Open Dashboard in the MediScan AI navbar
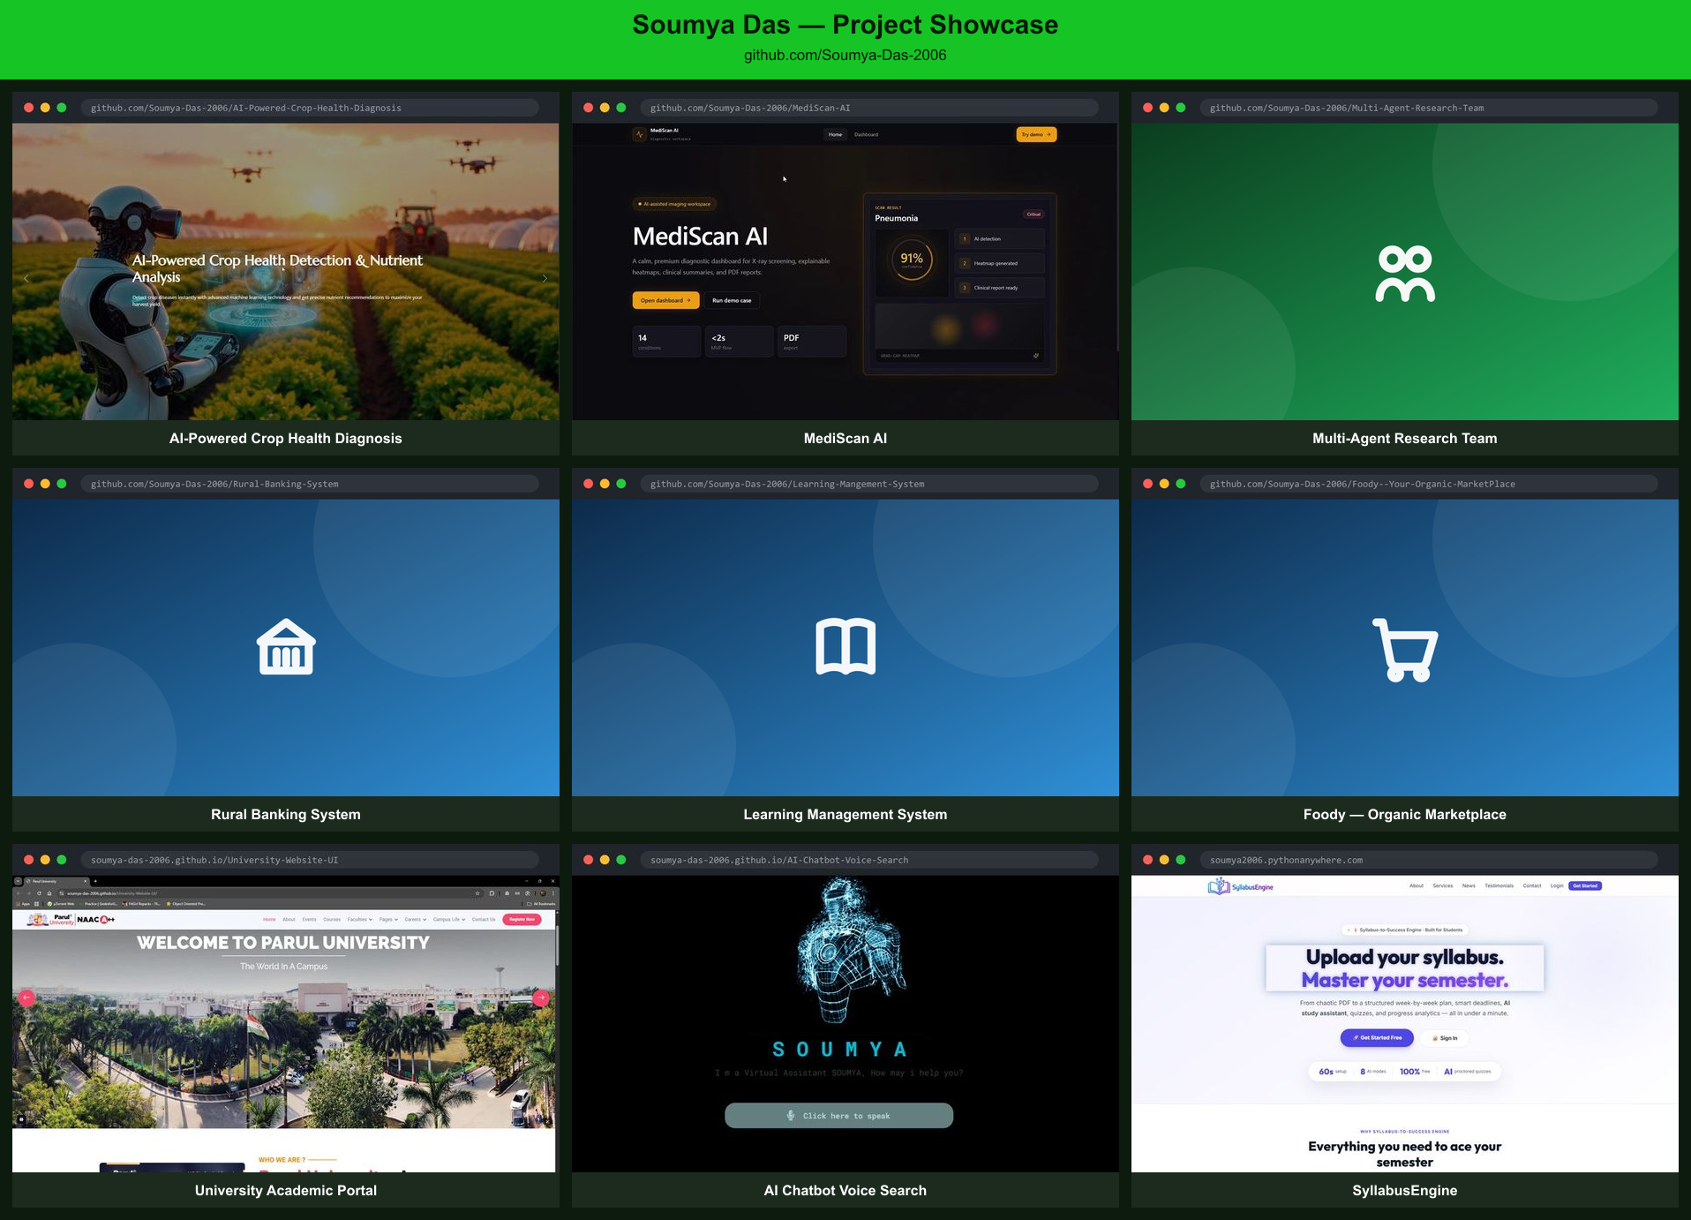 [866, 134]
